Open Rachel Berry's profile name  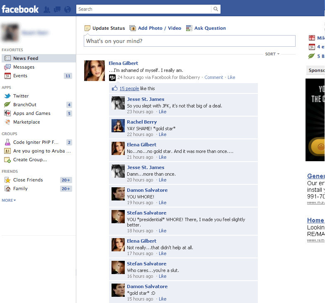142,122
